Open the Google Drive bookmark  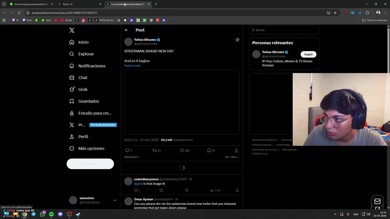coord(119,20)
